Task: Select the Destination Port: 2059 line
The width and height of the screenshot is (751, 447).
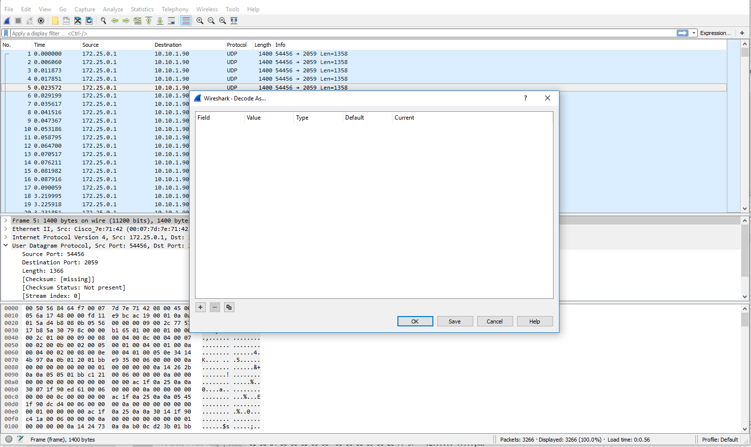Action: coord(60,262)
